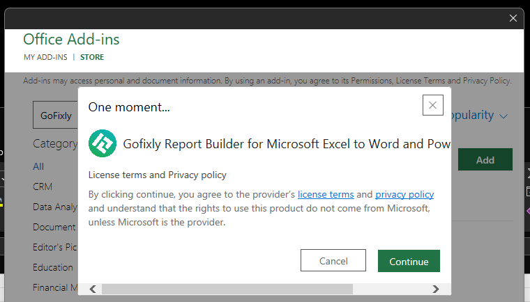This screenshot has width=530, height=302.
Task: Open the privacy policy link
Action: (404, 194)
